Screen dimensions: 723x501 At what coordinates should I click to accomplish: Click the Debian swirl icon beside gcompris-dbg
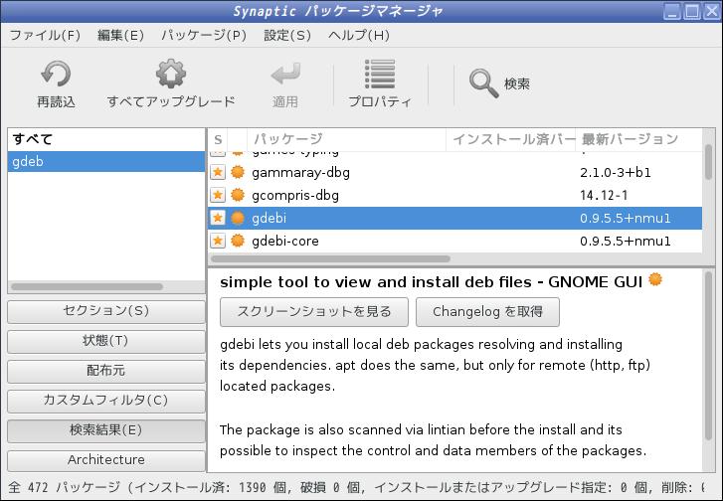[x=238, y=195]
